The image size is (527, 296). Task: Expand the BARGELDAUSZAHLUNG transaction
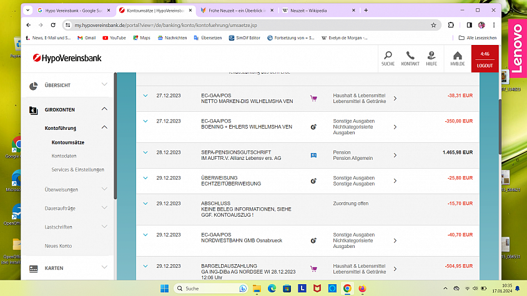[x=145, y=266]
